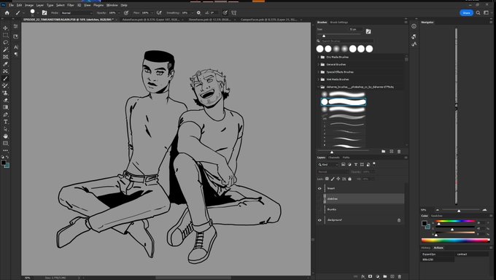The image size is (496, 280).
Task: Toggle the brush settings panel icon in options bar
Action: coord(44,12)
